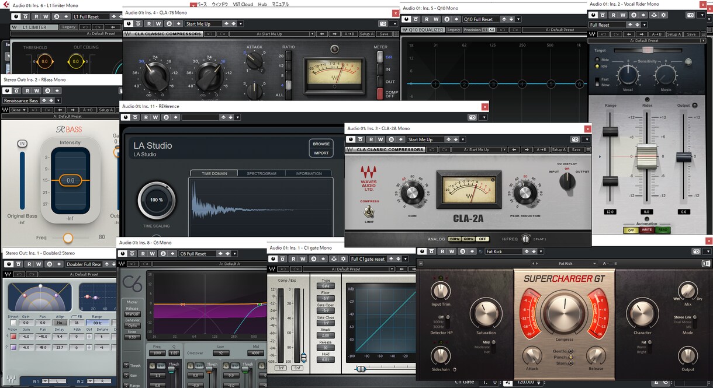Click the Vocal Rider's Rider fader handle
The image size is (713, 388).
pos(647,158)
